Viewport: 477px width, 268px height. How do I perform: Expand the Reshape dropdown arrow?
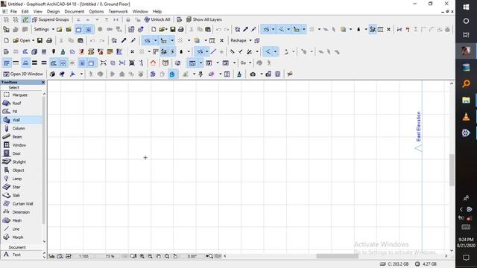[250, 40]
